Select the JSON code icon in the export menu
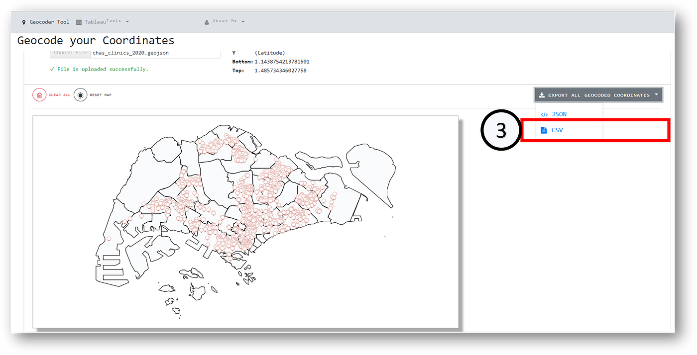This screenshot has height=355, width=697. coord(544,114)
